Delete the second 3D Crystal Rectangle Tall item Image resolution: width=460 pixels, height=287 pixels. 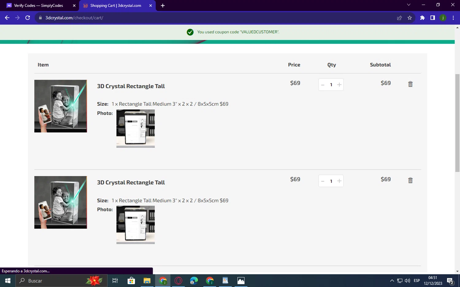pyautogui.click(x=410, y=181)
